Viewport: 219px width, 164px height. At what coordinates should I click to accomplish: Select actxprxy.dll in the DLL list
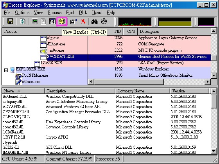tap(13, 102)
